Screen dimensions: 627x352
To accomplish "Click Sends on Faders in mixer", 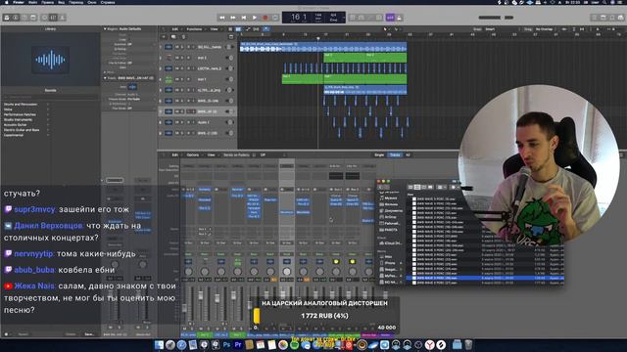I will click(x=236, y=154).
